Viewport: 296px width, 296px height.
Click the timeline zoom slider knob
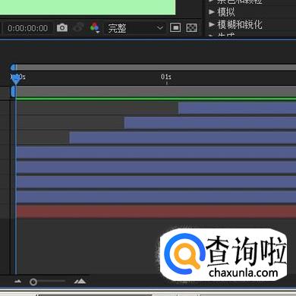(x=33, y=282)
